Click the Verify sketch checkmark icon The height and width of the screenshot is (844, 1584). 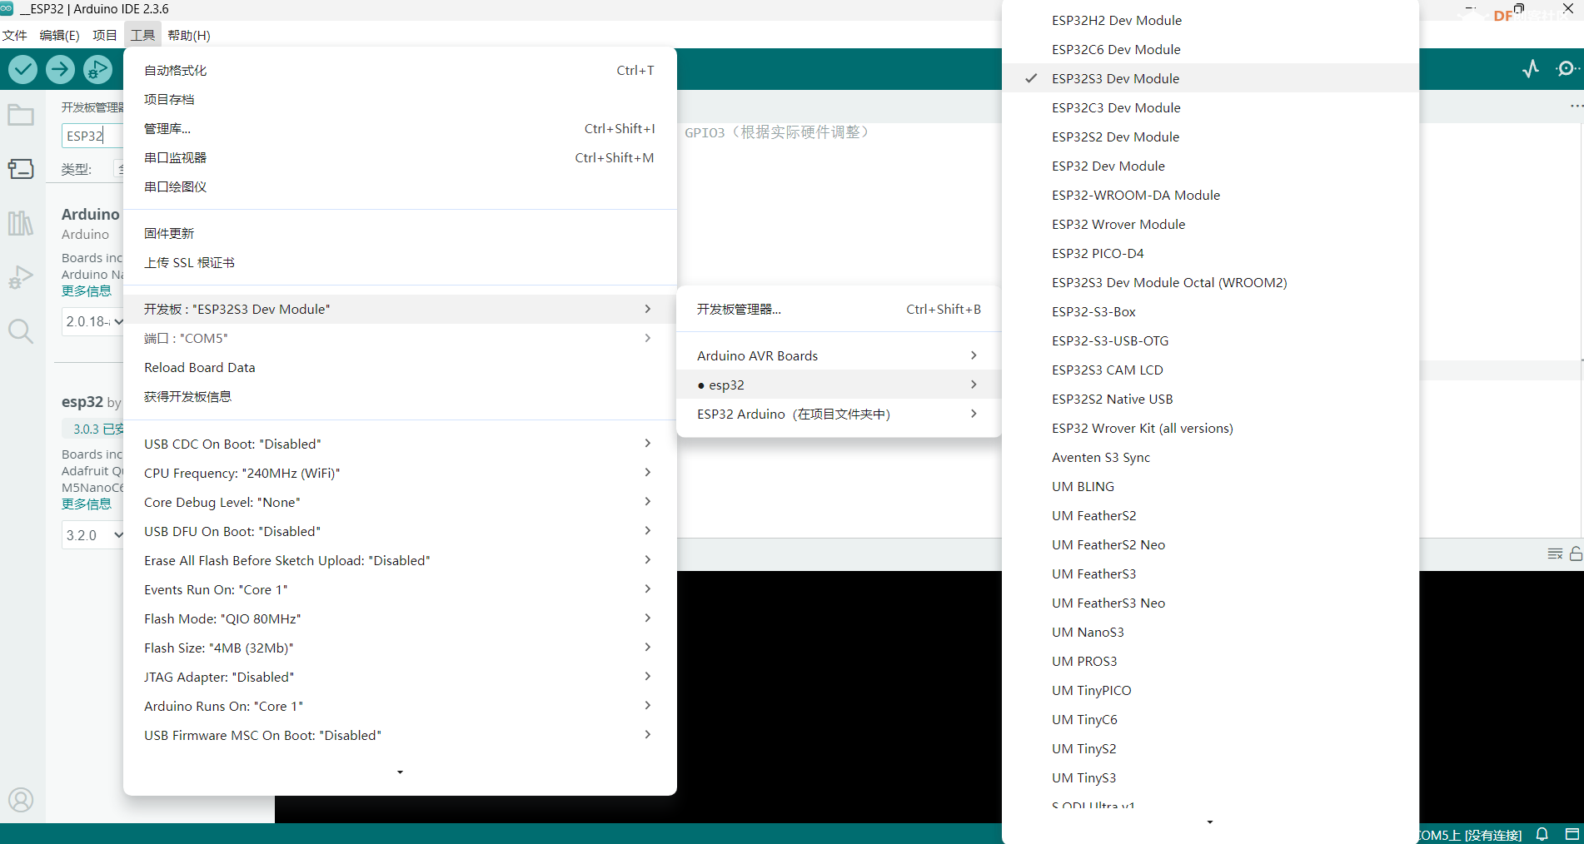(x=22, y=69)
